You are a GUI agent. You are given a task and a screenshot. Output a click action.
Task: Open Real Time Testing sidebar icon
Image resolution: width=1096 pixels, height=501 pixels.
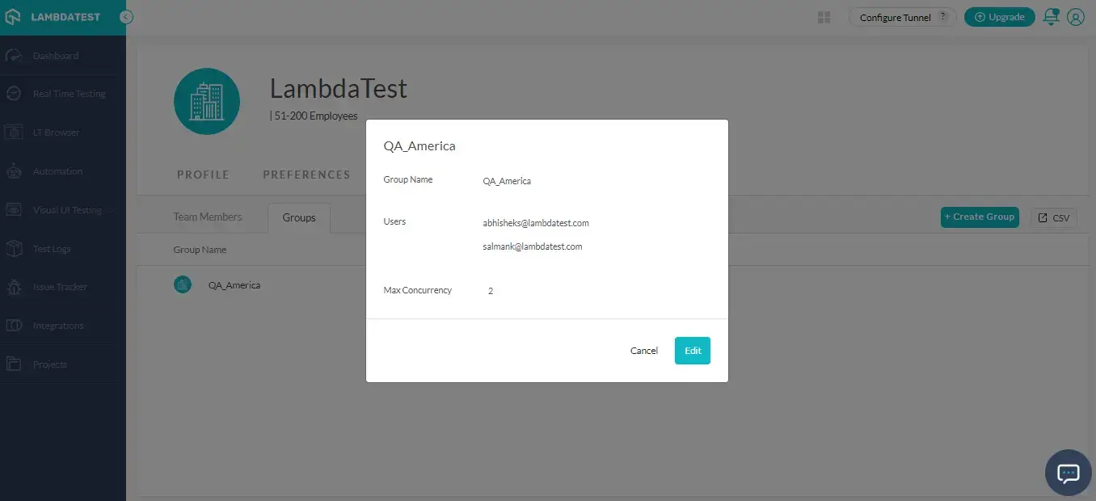14,94
